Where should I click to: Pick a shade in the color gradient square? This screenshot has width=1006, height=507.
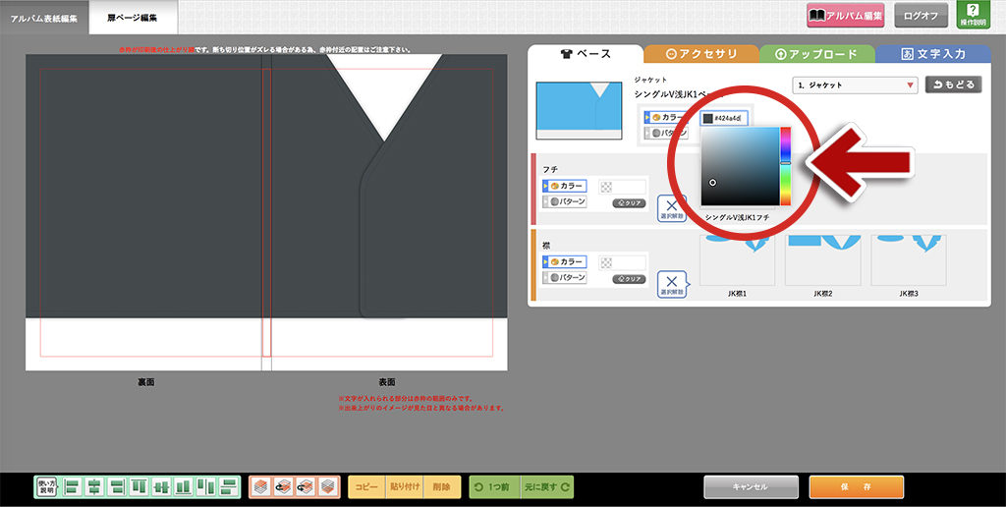tap(740, 166)
